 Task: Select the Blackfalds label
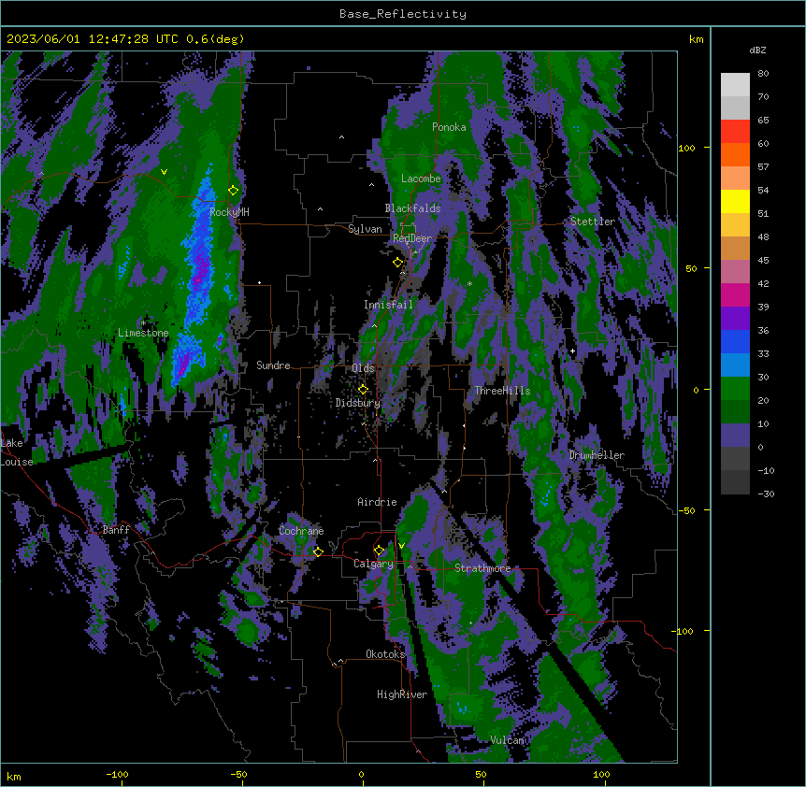click(412, 208)
